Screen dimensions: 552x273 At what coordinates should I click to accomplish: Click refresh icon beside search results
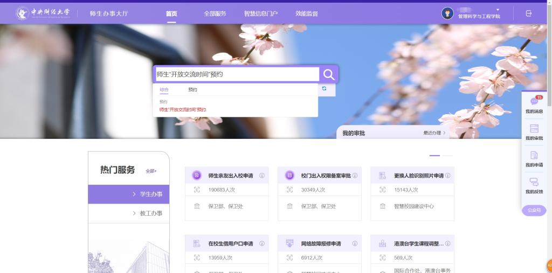point(324,88)
